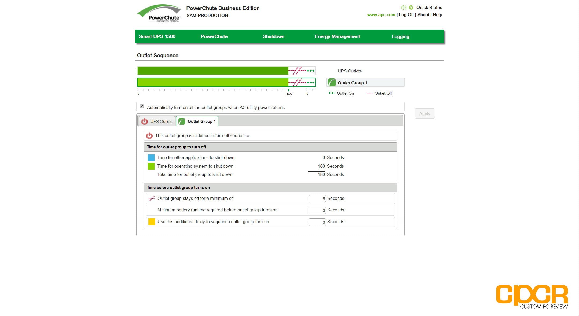This screenshot has width=579, height=316.
Task: Click the Apply button
Action: 424,114
